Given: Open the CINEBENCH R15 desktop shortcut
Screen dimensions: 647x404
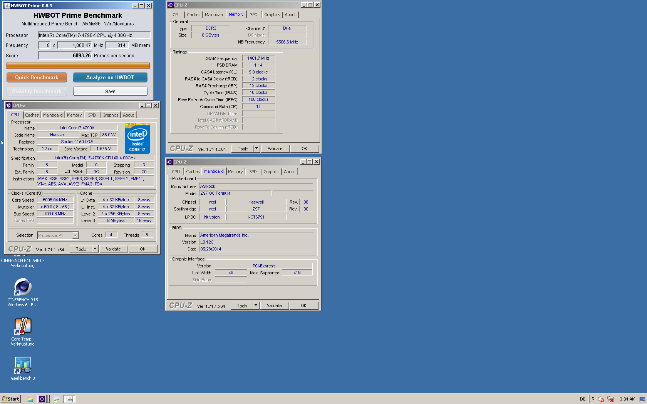Looking at the screenshot, I should (x=23, y=292).
